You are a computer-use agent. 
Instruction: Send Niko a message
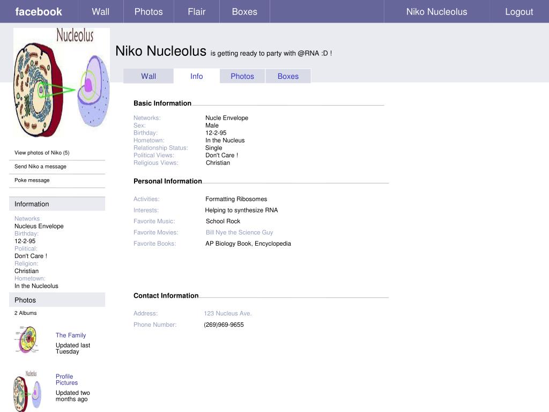click(40, 167)
